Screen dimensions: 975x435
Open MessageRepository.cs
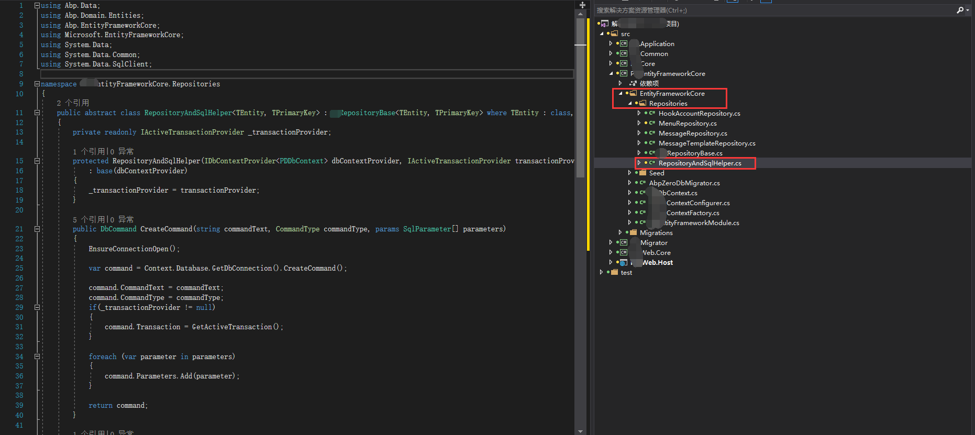(693, 133)
